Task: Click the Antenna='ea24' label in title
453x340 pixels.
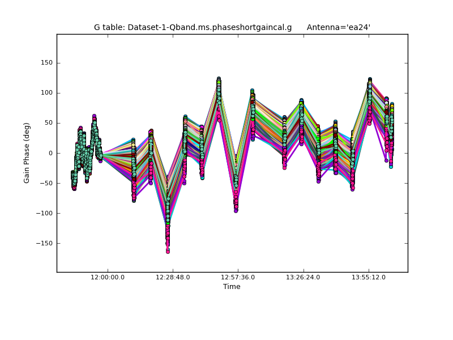Action: [x=338, y=27]
